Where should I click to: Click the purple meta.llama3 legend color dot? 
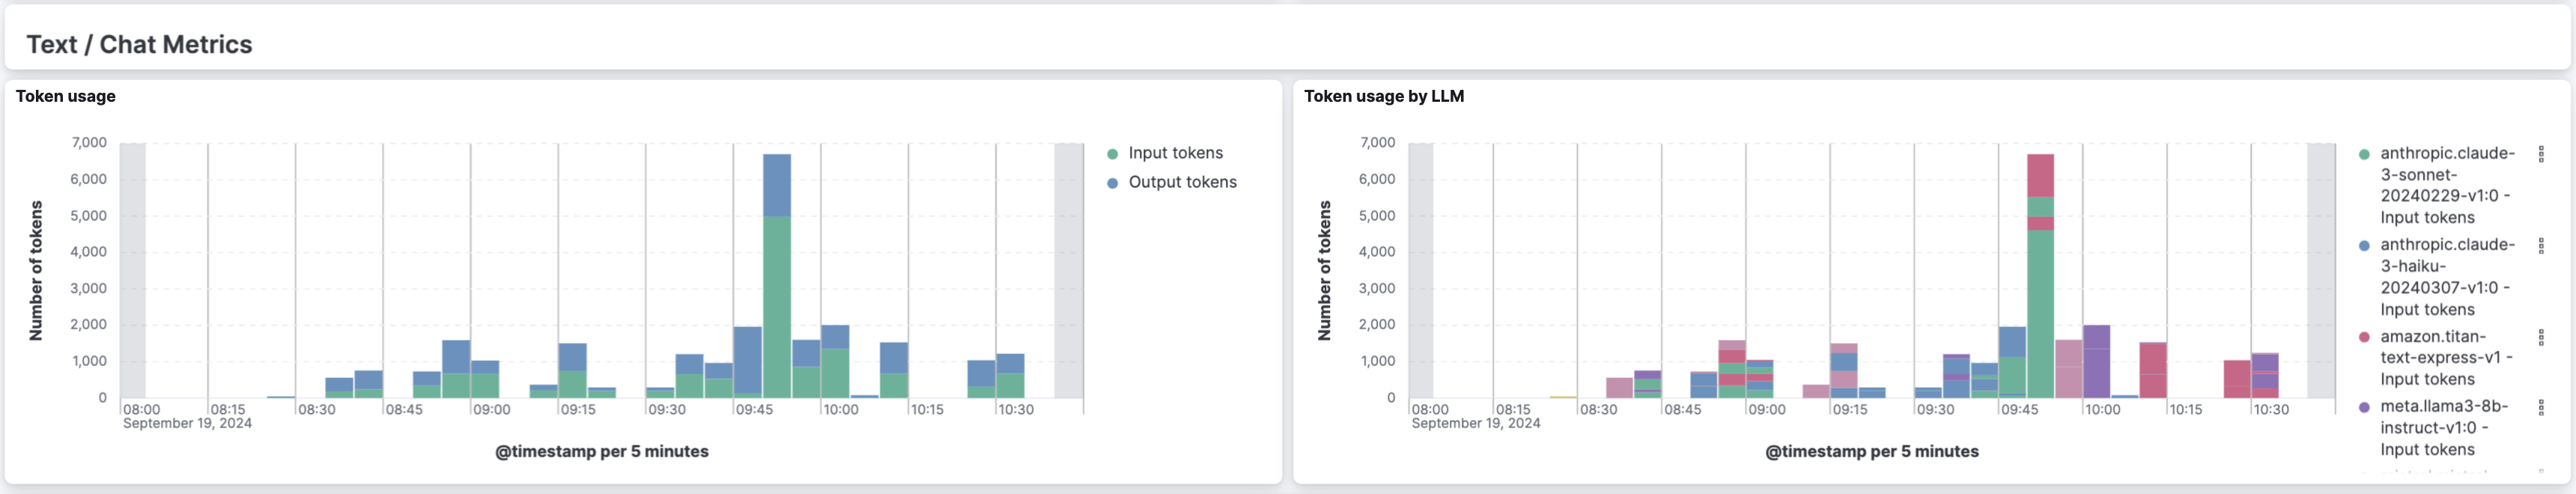(2364, 407)
